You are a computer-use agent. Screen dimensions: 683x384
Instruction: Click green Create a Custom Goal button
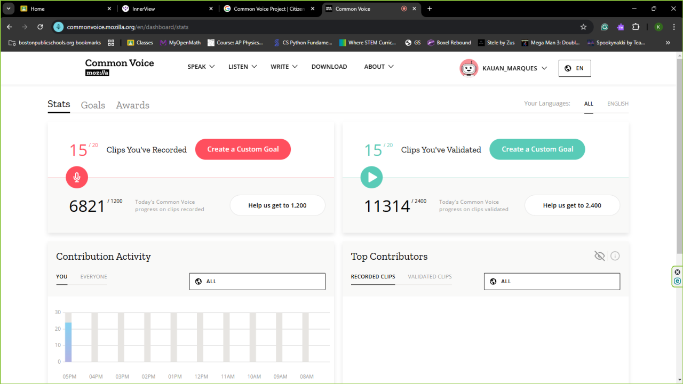pos(537,149)
